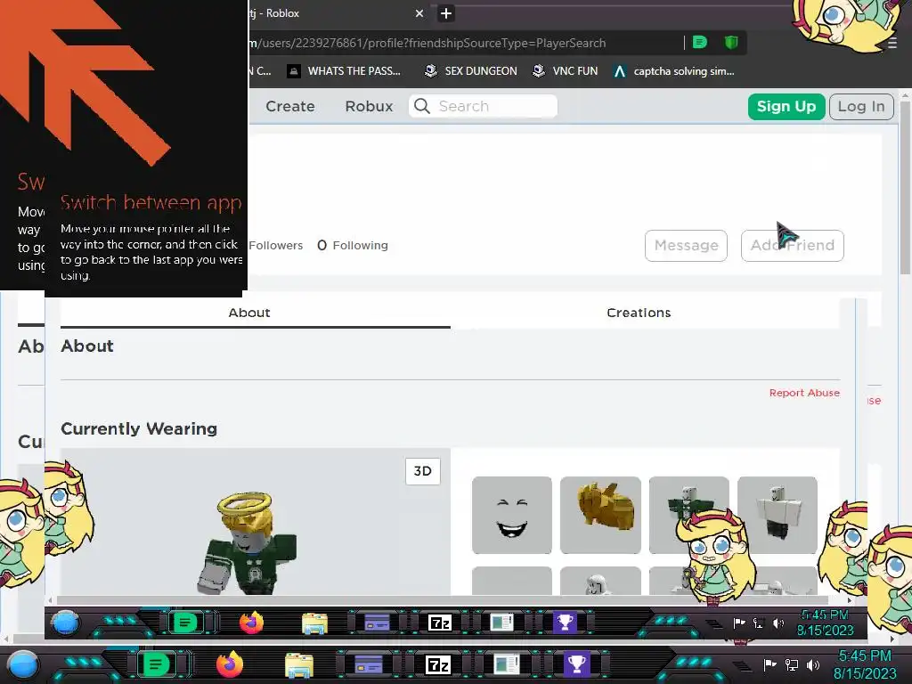Viewport: 912px width, 684px height.
Task: Click the captcha solving bookmark favicon
Action: (620, 71)
